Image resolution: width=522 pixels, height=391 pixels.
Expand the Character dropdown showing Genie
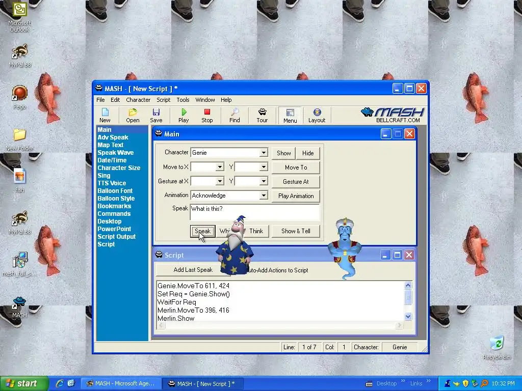coord(264,153)
